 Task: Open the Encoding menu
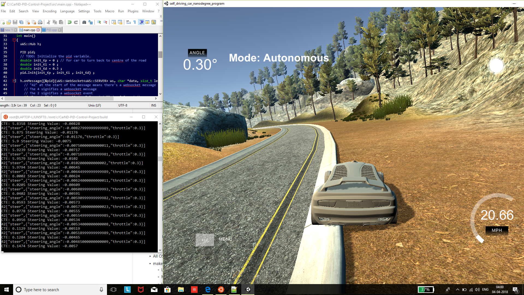[49, 11]
